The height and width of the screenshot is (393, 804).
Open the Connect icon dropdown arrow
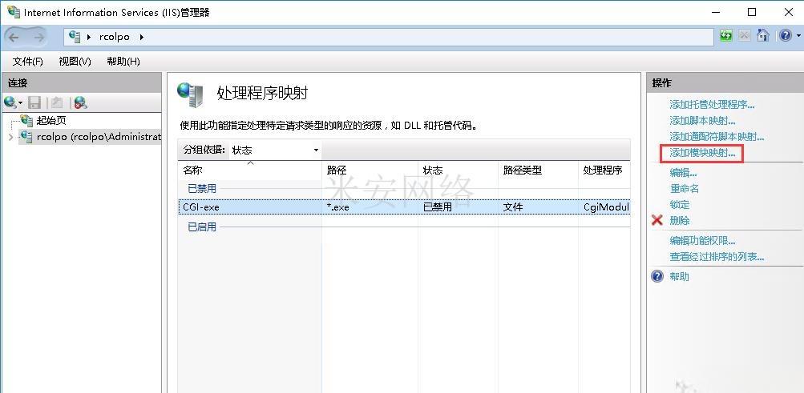(21, 103)
